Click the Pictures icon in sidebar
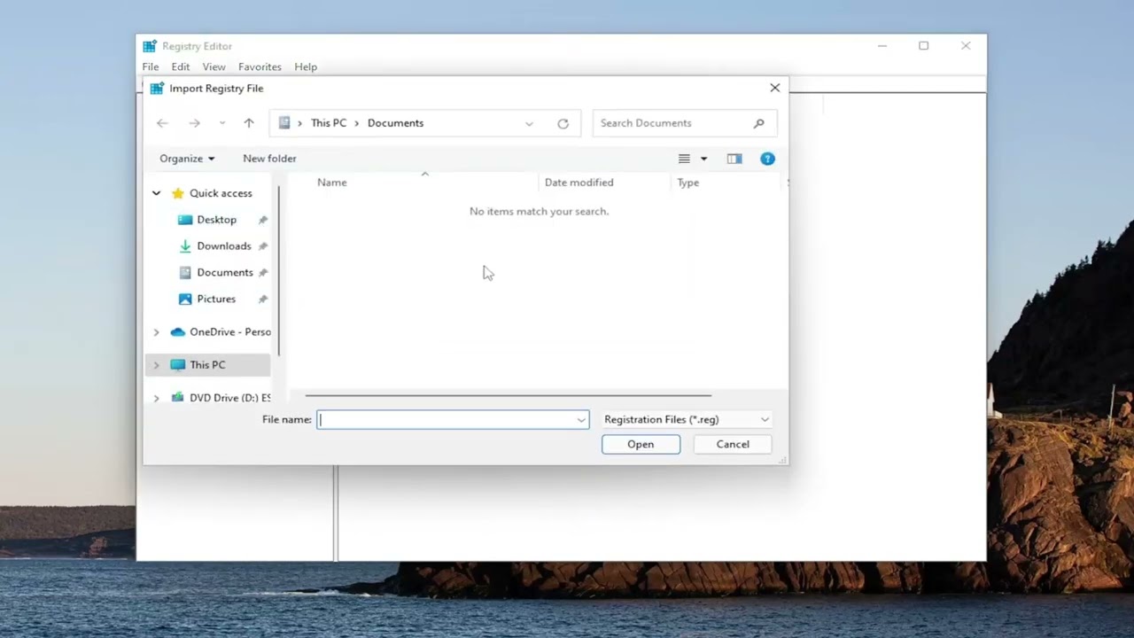Screen dimensions: 1134x638 (x=184, y=300)
